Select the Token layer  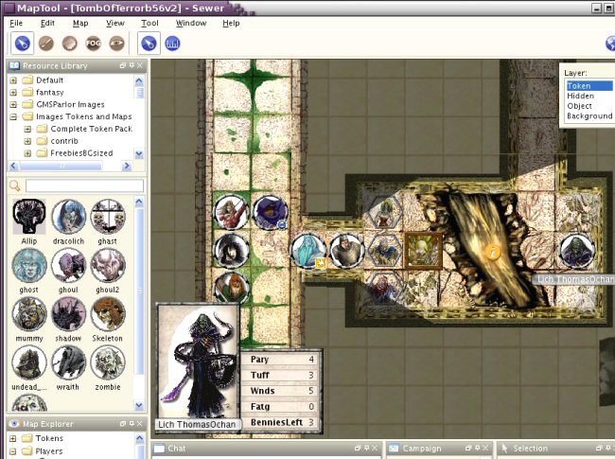tap(589, 86)
